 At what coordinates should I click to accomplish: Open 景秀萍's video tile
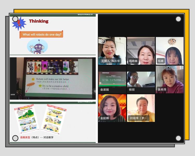tap(170, 79)
